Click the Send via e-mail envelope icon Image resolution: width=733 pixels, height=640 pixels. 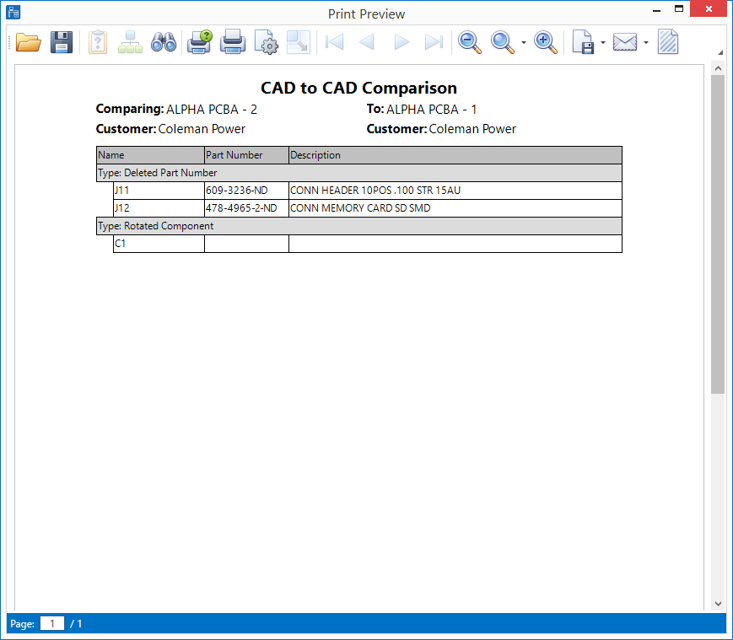[625, 42]
